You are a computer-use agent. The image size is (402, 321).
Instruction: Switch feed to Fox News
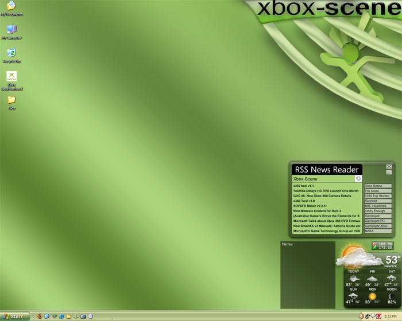point(378,191)
